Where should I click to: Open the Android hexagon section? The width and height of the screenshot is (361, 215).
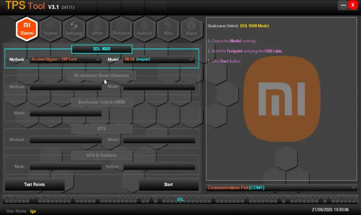tap(144, 29)
